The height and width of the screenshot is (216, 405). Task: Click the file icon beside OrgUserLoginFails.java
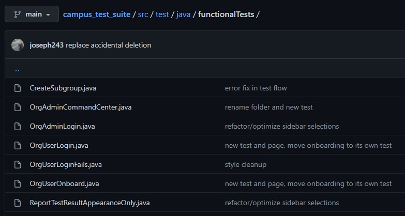pos(18,164)
